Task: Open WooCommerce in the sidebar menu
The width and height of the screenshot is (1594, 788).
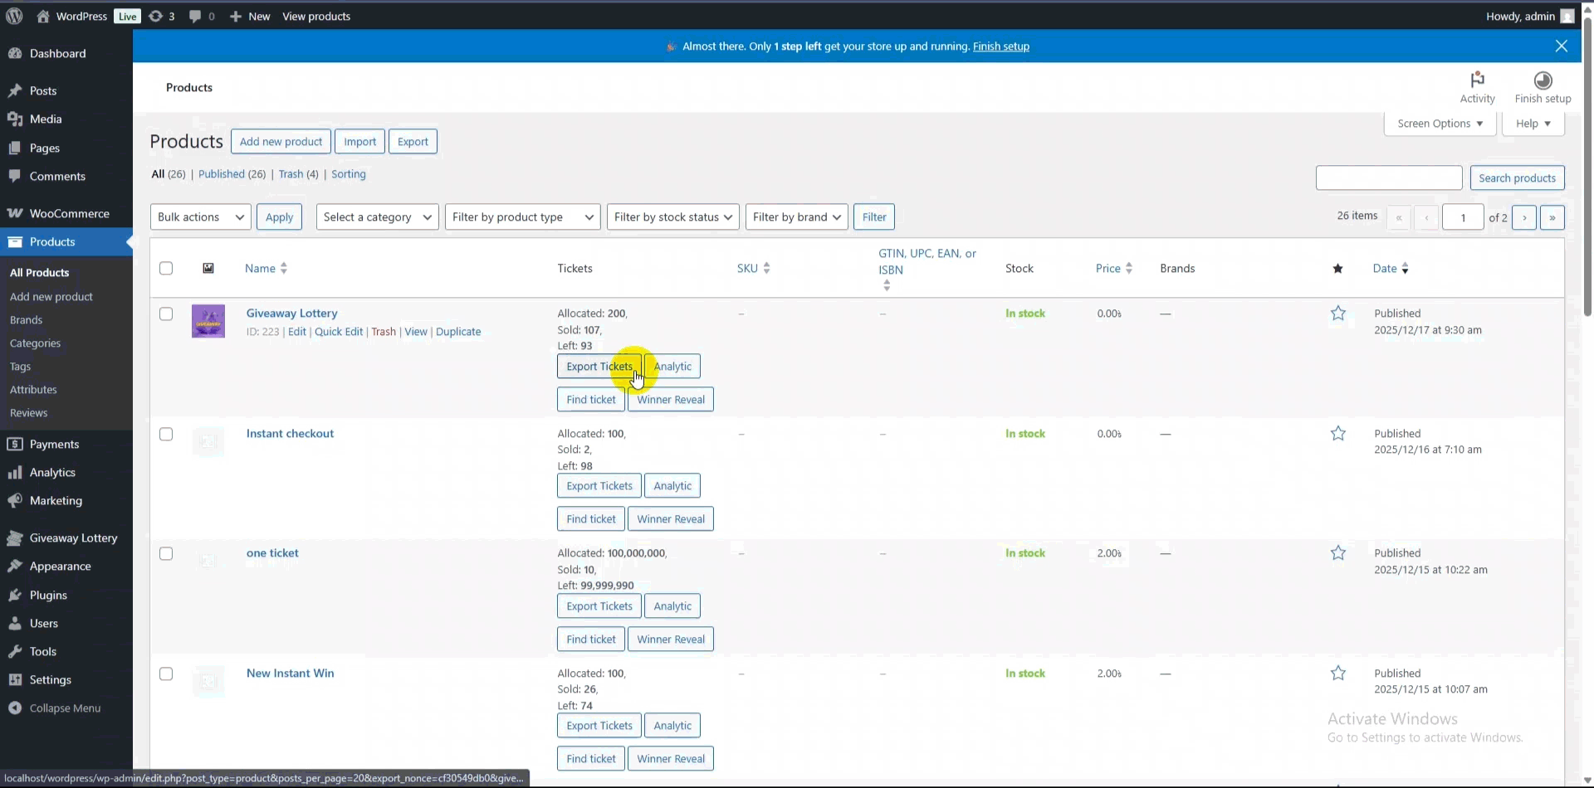Action: point(69,213)
